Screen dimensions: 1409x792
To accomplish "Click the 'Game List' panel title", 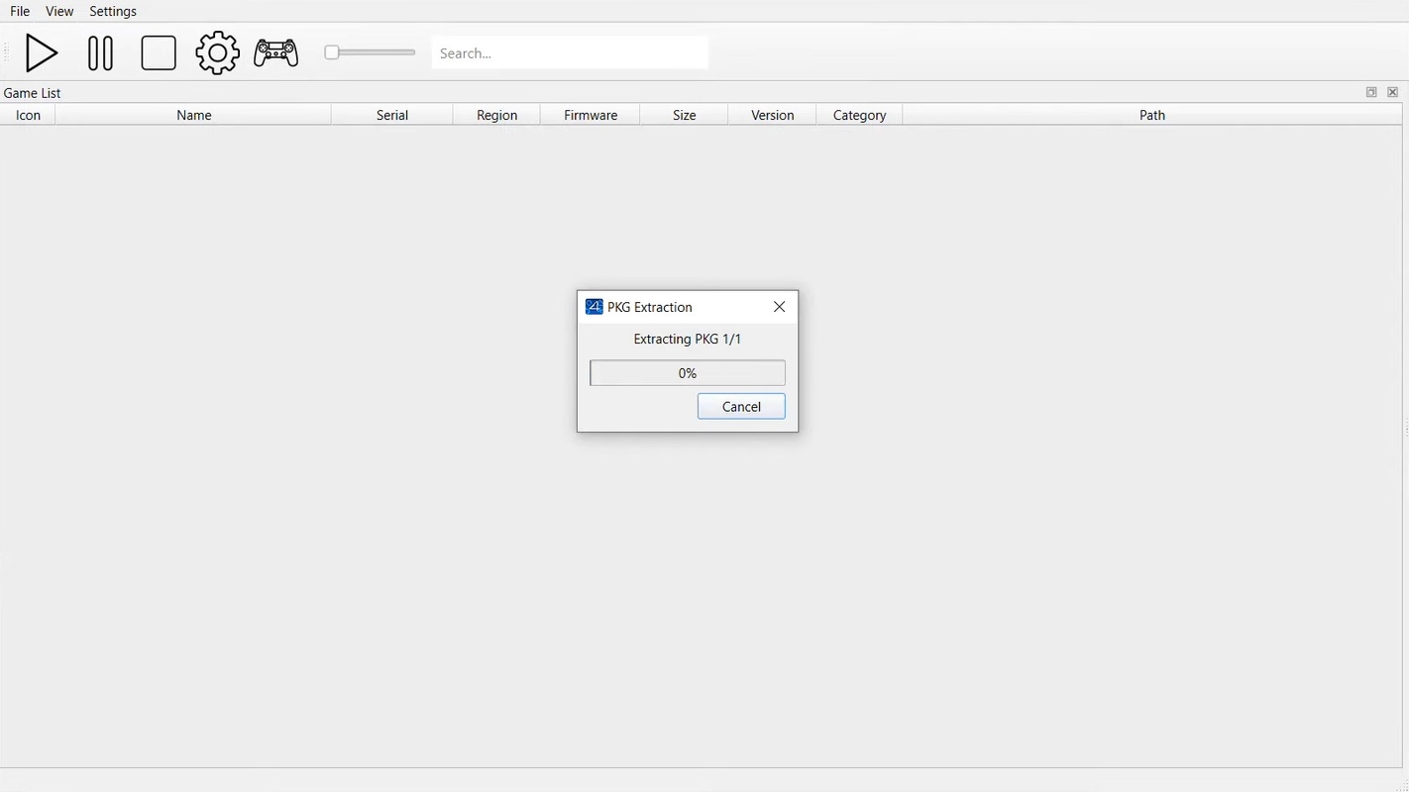I will [x=32, y=93].
